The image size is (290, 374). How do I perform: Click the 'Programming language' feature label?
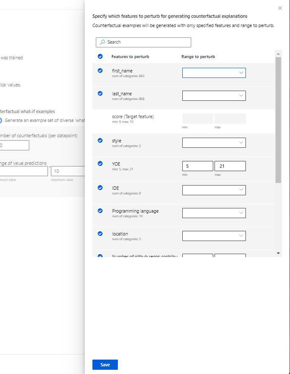[x=135, y=211]
